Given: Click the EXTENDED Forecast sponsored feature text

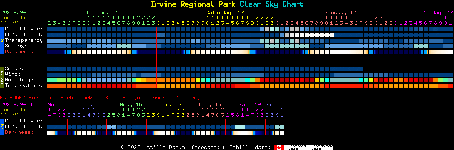Looking at the screenshot, I should pyautogui.click(x=100, y=98).
